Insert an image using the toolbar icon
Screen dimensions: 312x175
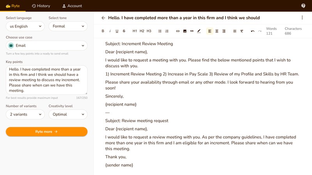click(x=185, y=31)
